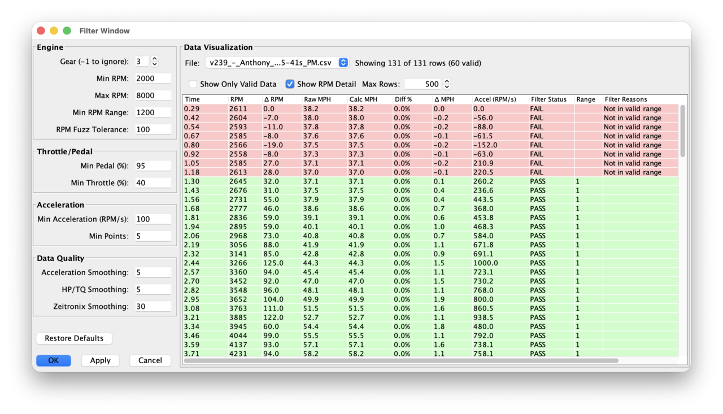Click the Apply button

(x=100, y=360)
